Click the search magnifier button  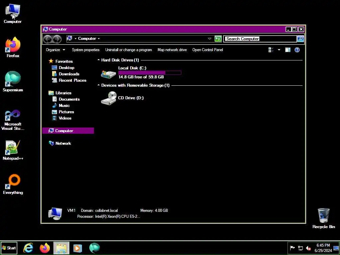point(300,39)
